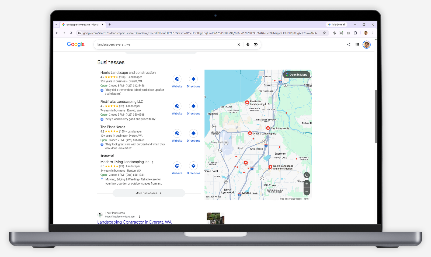The height and width of the screenshot is (257, 431).
Task: Open The Plant Nerds listing title
Action: point(113,127)
